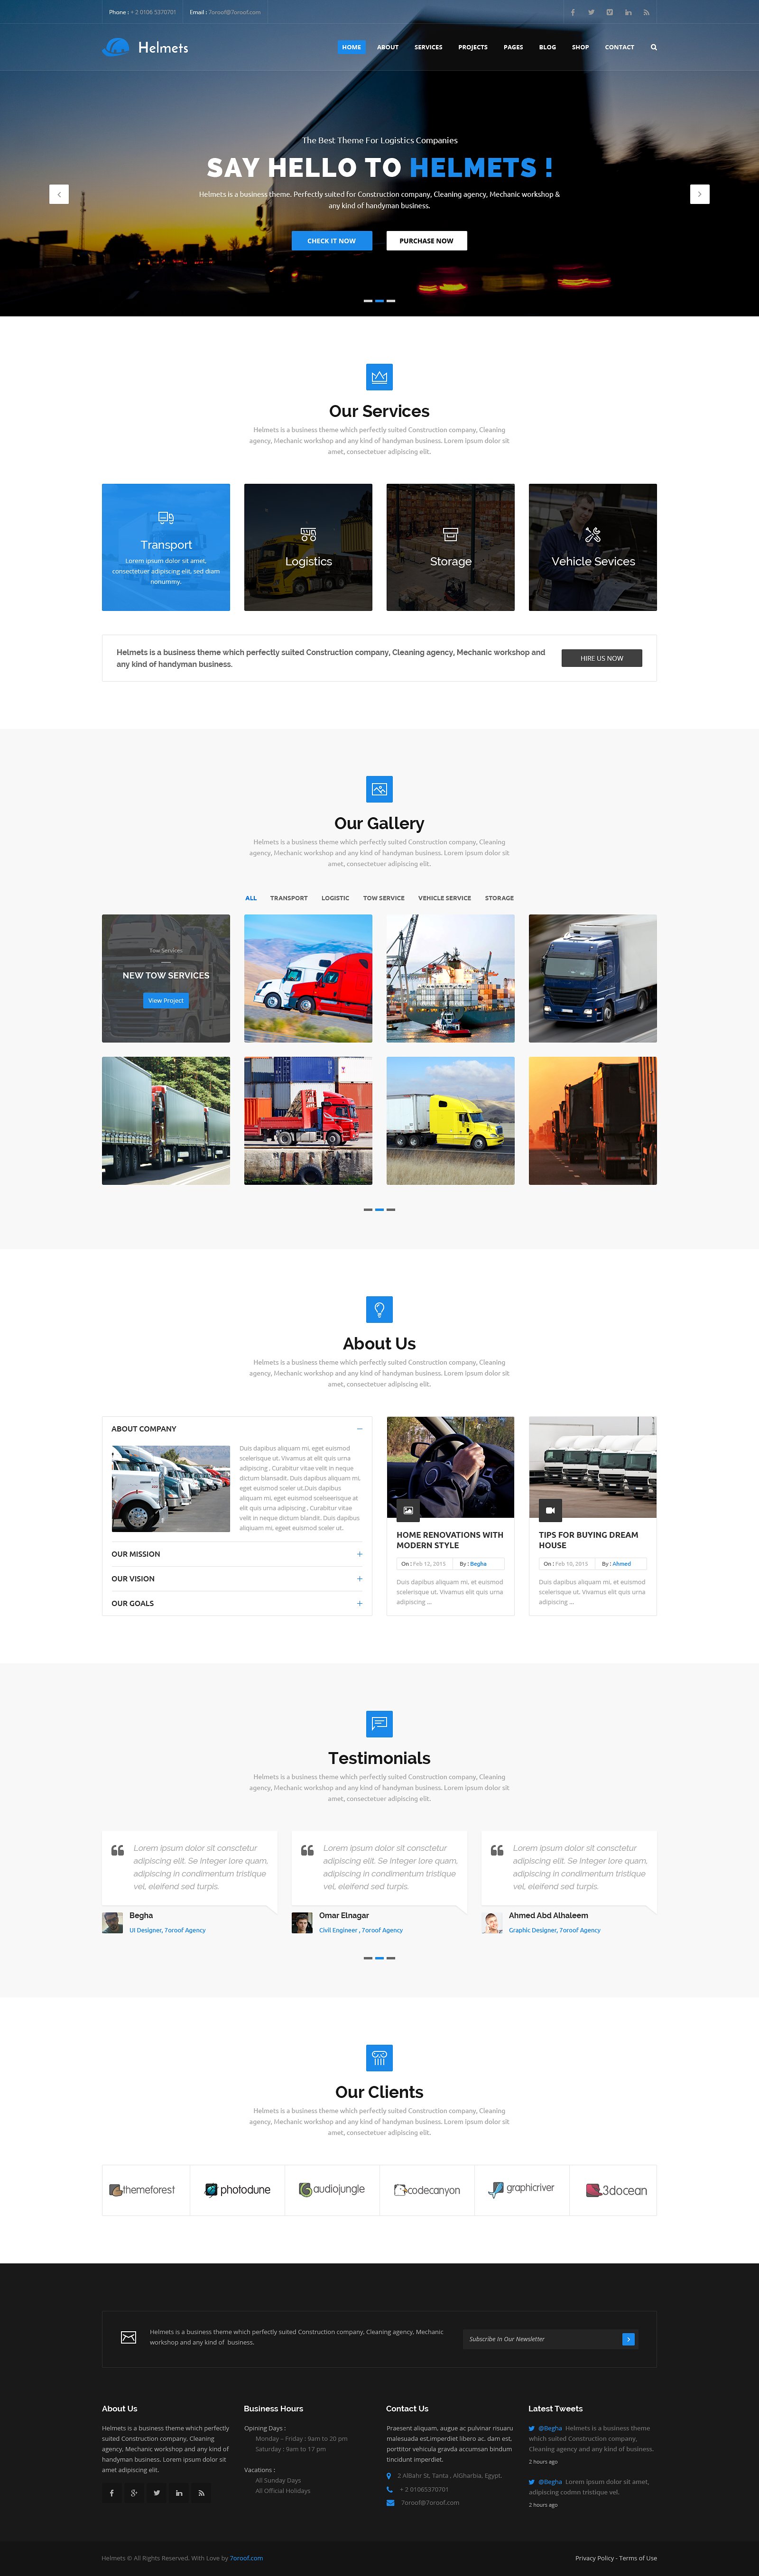Open the Twitter profile from the header
The height and width of the screenshot is (2576, 759).
click(590, 12)
